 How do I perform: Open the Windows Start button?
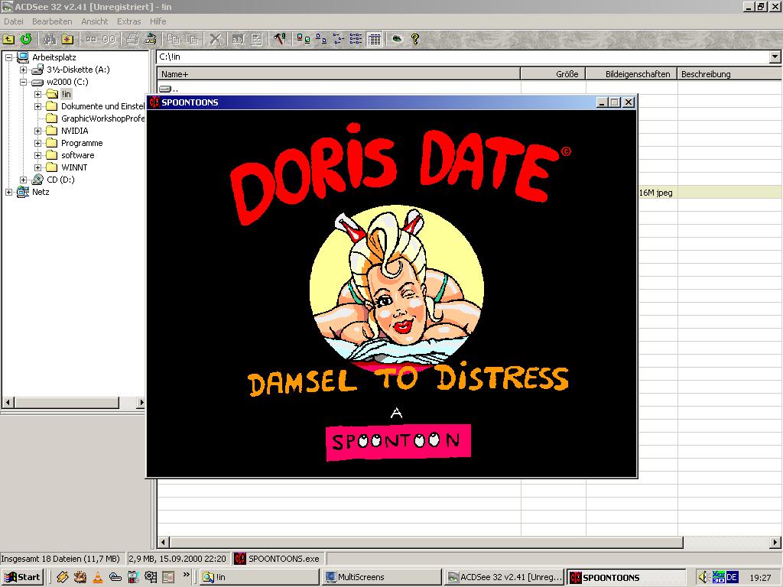point(22,577)
